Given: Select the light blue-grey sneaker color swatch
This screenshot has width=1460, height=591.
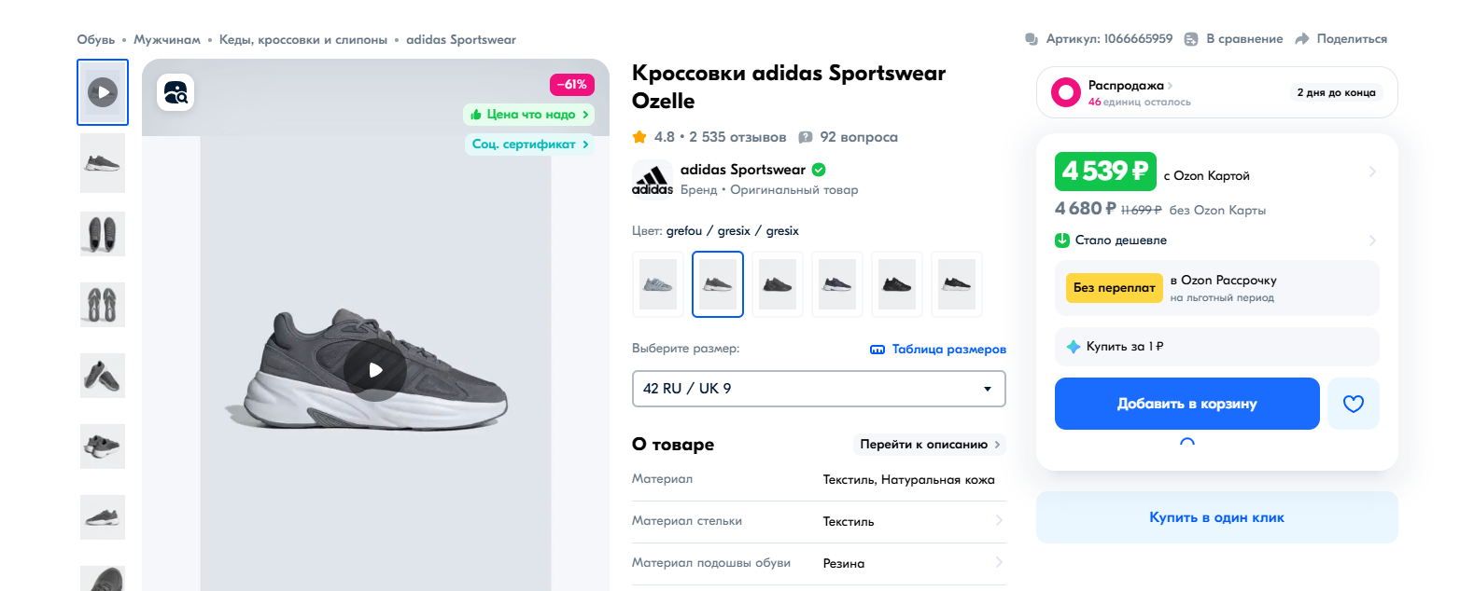Looking at the screenshot, I should click(x=657, y=284).
